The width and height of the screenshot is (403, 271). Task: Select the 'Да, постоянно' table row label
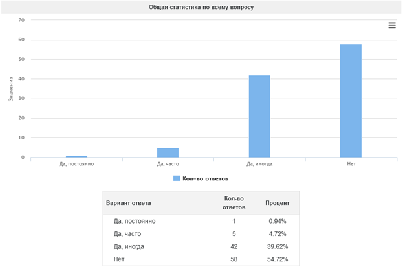coord(135,221)
